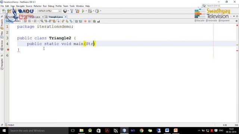Open PowerPoint from the taskbar
This screenshot has width=239, height=134.
(x=176, y=131)
